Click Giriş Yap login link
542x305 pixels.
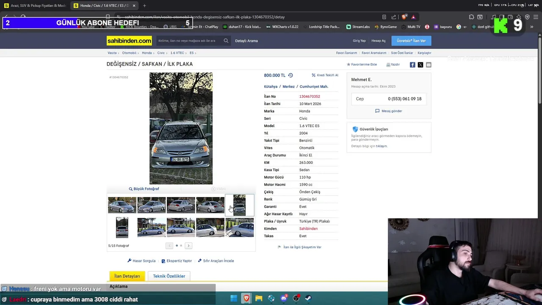[359, 41]
